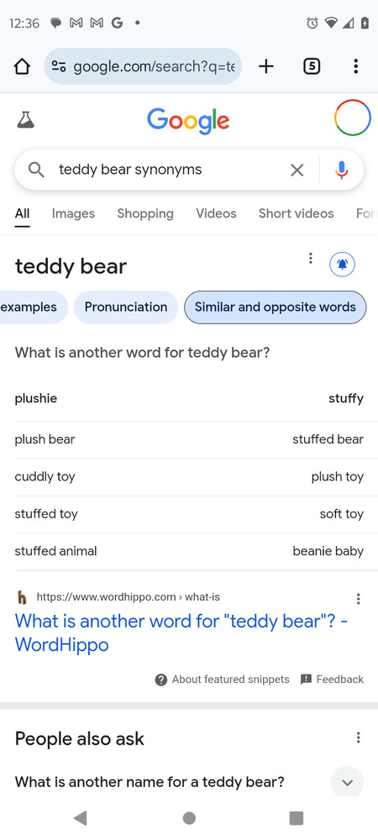The height and width of the screenshot is (840, 378).
Task: Switch to the Shopping tab
Action: [145, 213]
